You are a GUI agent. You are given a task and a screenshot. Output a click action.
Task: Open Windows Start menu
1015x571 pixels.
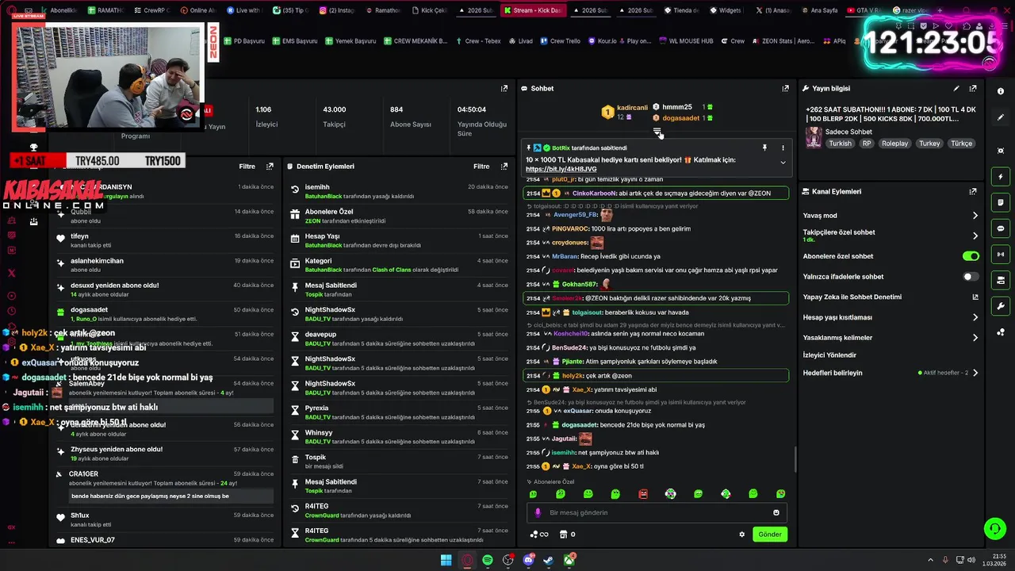pyautogui.click(x=446, y=560)
